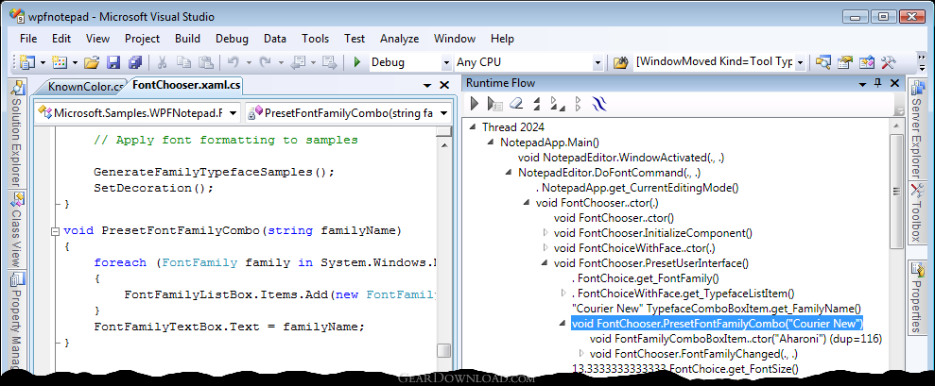Click the Paste clipboard icon
The image size is (935, 386).
[x=206, y=62]
